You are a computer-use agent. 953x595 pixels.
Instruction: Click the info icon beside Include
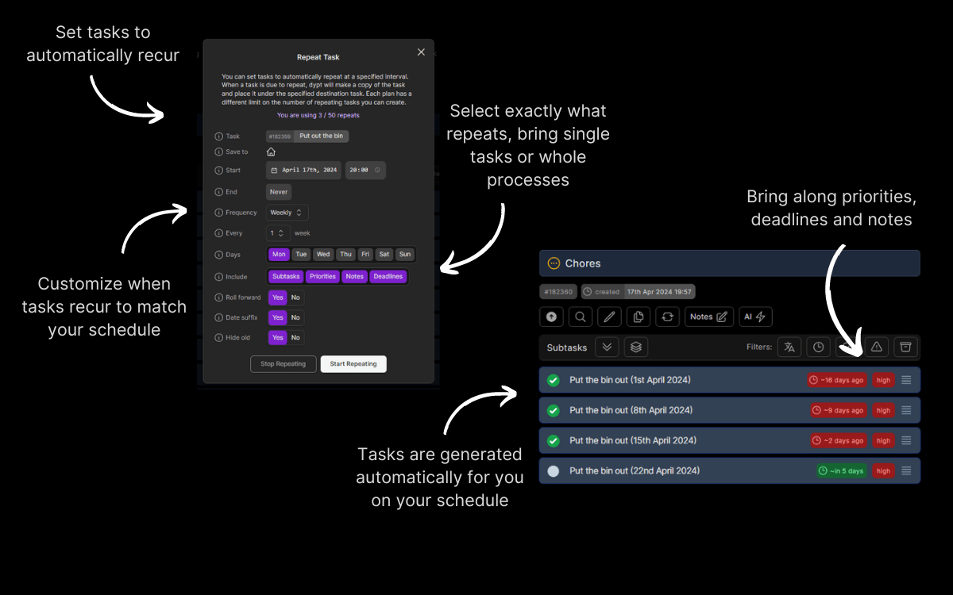coord(219,277)
